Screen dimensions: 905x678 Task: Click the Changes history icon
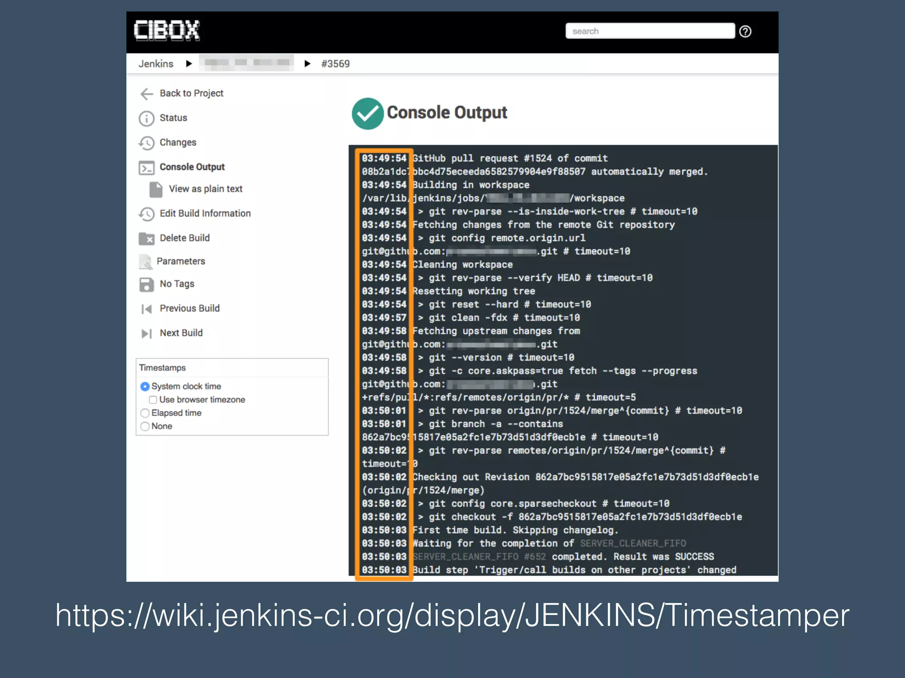tap(147, 143)
